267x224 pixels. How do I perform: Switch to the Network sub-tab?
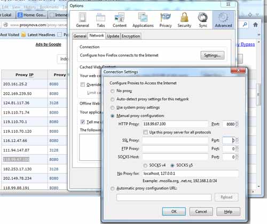[97, 35]
